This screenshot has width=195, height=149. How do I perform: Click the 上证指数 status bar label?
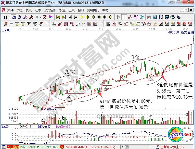click(13, 147)
